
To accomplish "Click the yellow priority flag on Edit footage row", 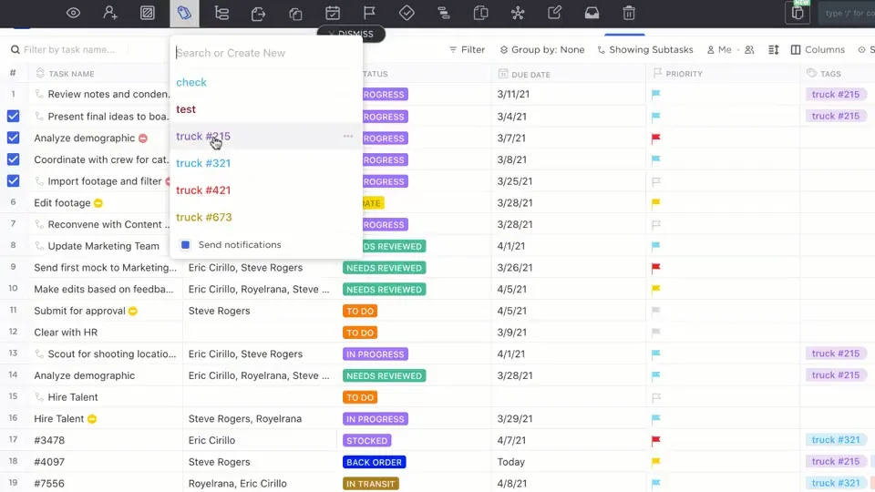I will (656, 202).
